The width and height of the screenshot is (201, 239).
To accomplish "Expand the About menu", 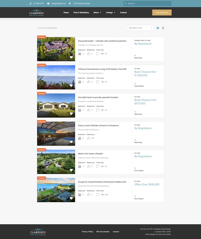I will [97, 13].
